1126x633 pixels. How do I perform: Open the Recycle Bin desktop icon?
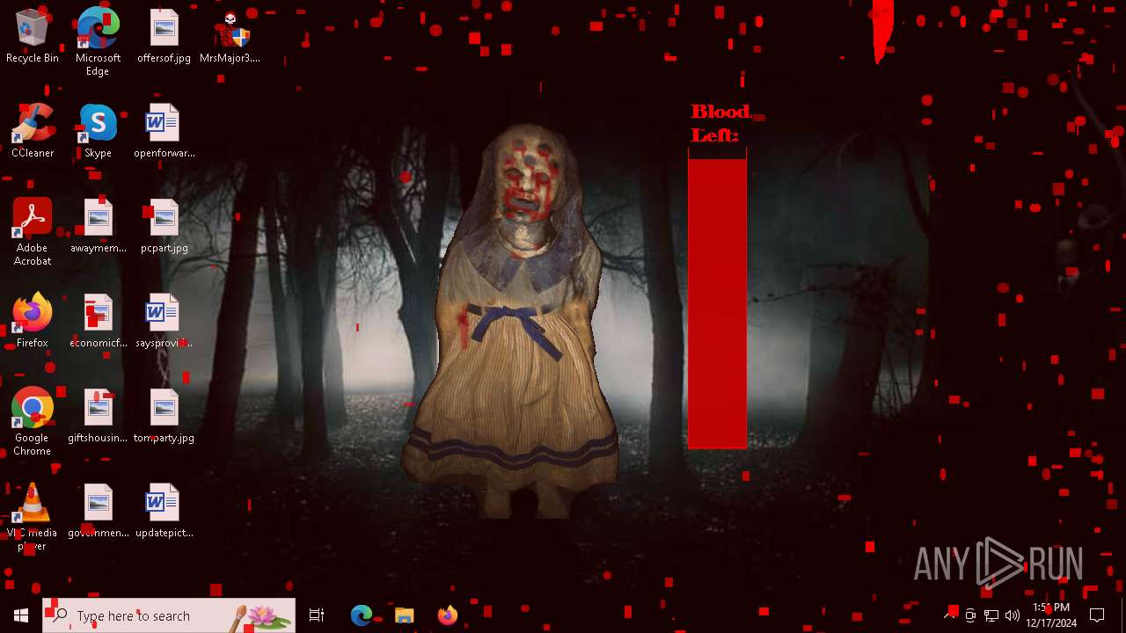(x=33, y=37)
